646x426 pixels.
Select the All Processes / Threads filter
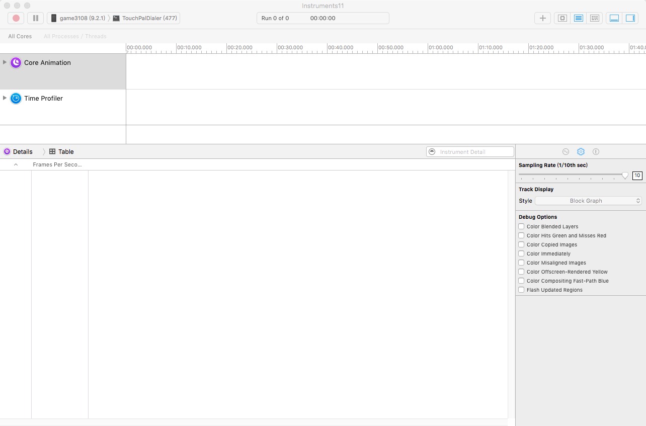click(75, 36)
